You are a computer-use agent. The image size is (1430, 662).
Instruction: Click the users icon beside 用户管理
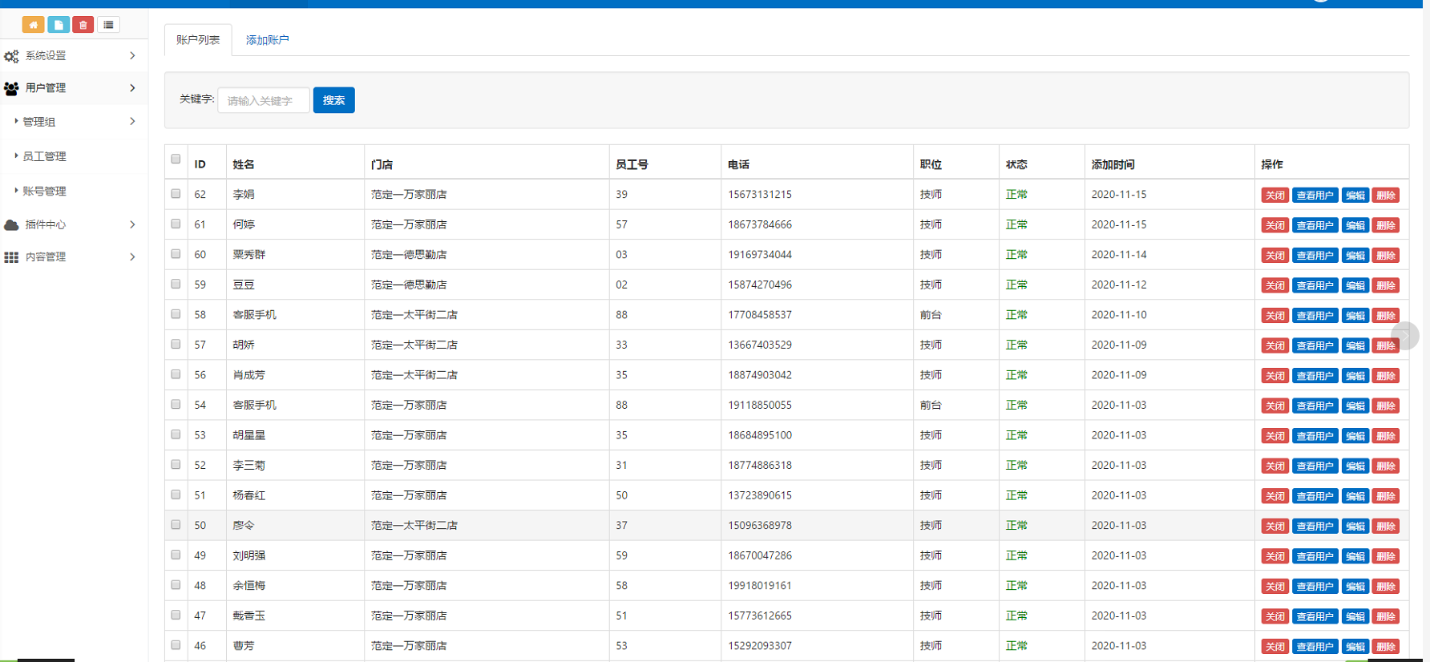coord(11,88)
